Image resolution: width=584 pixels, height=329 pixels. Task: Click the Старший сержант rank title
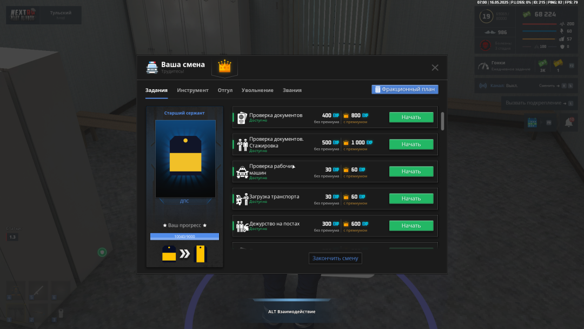coord(184,113)
